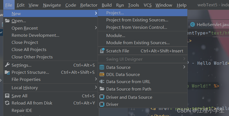
Task: Click the Data Source database icon
Action: pos(102,67)
